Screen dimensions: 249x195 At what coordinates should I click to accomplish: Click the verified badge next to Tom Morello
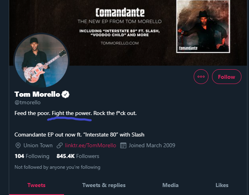pyautogui.click(x=66, y=94)
